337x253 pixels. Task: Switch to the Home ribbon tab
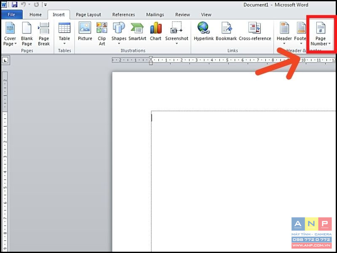35,15
